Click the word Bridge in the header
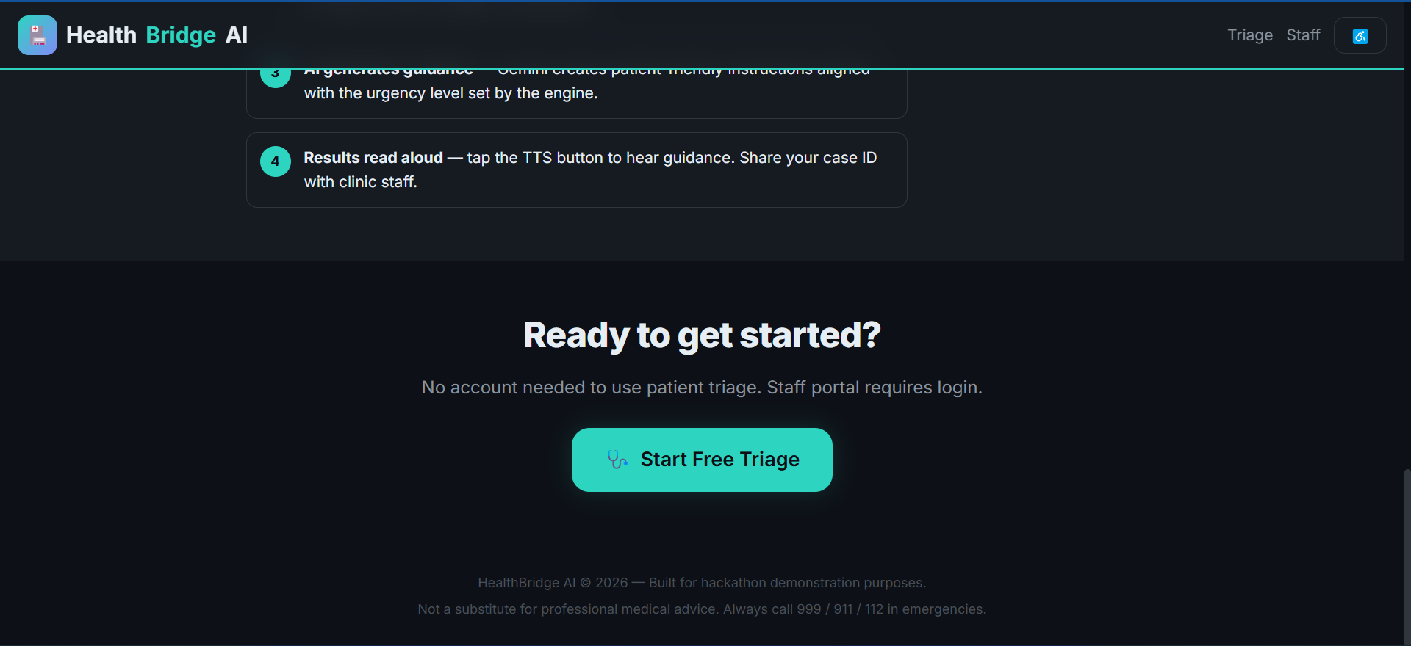Image resolution: width=1411 pixels, height=646 pixels. pyautogui.click(x=181, y=35)
